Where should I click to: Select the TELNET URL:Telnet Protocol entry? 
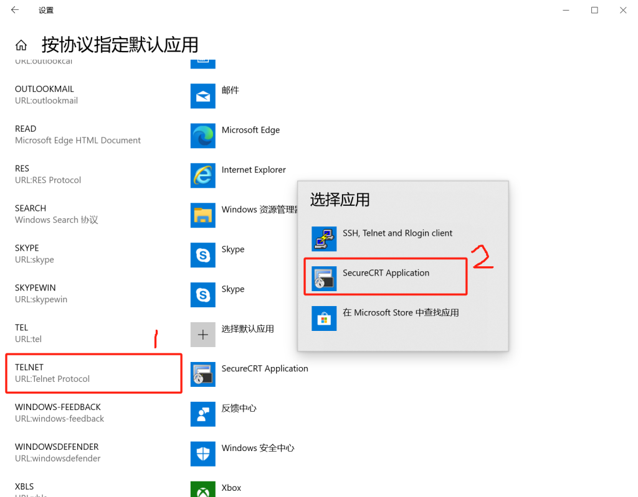pos(93,373)
